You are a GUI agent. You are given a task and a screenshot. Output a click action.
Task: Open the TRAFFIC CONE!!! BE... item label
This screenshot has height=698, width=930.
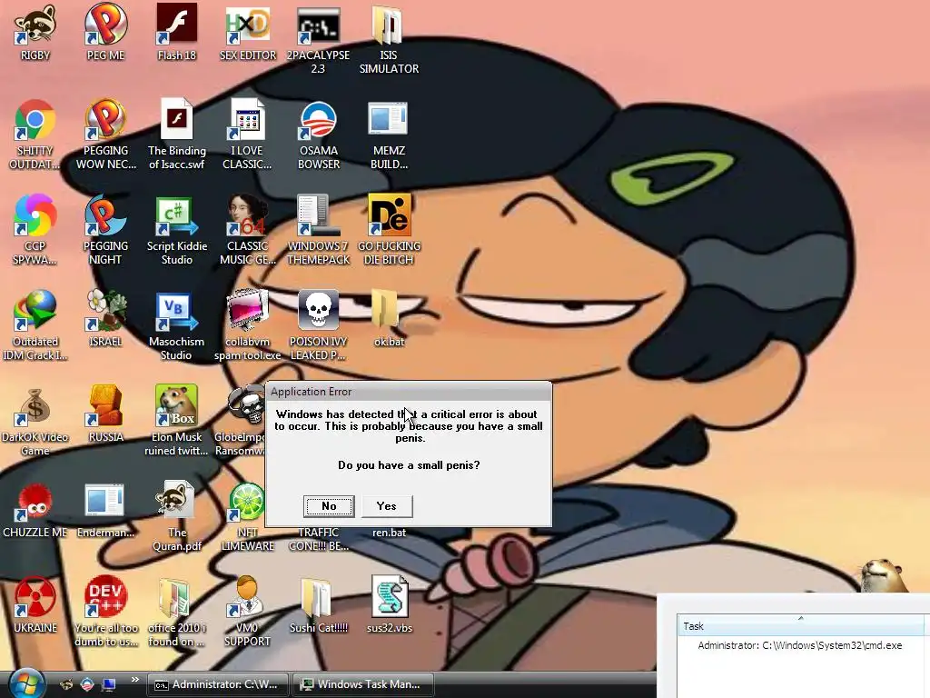click(x=319, y=540)
